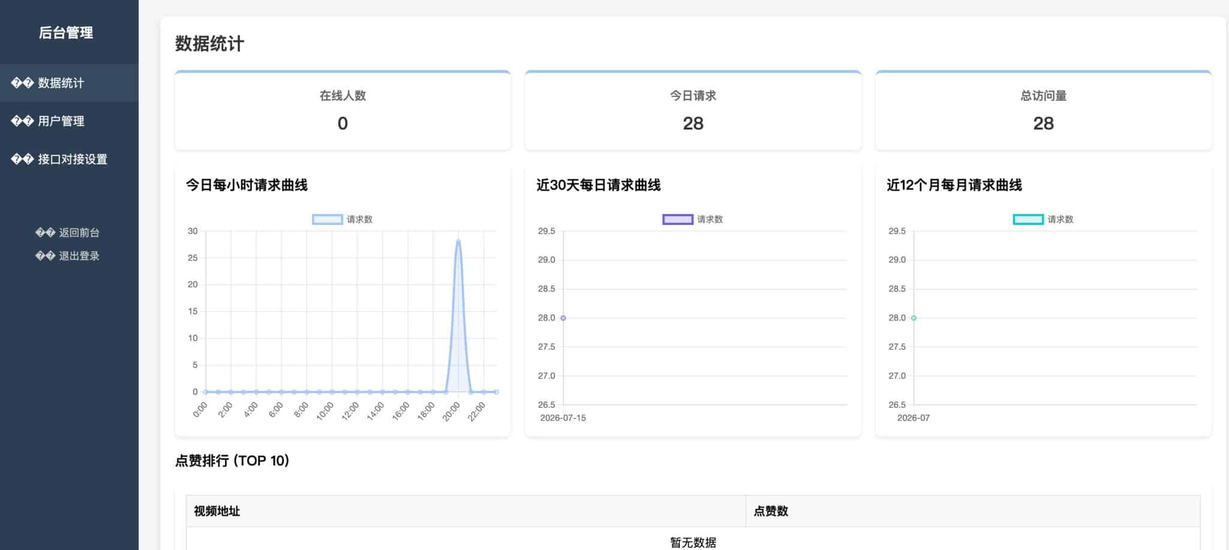Click the 近12个月每月请求曲线 chart title
This screenshot has width=1229, height=550.
954,185
